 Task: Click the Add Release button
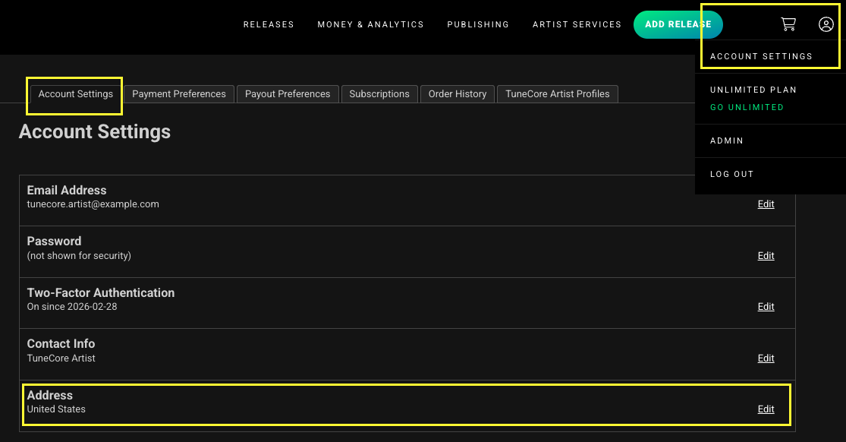pyautogui.click(x=678, y=24)
